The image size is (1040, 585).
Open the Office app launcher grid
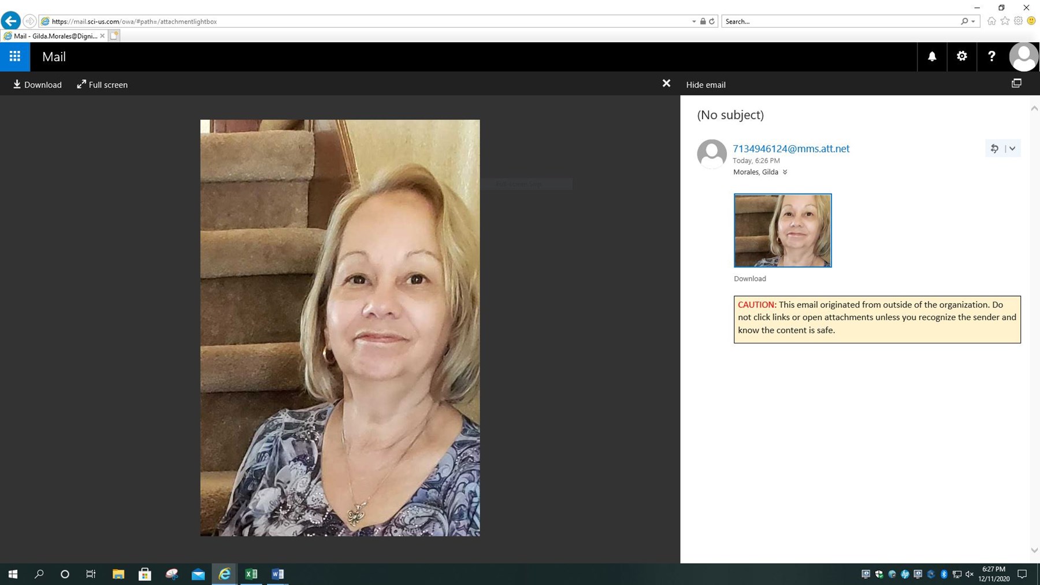(14, 57)
